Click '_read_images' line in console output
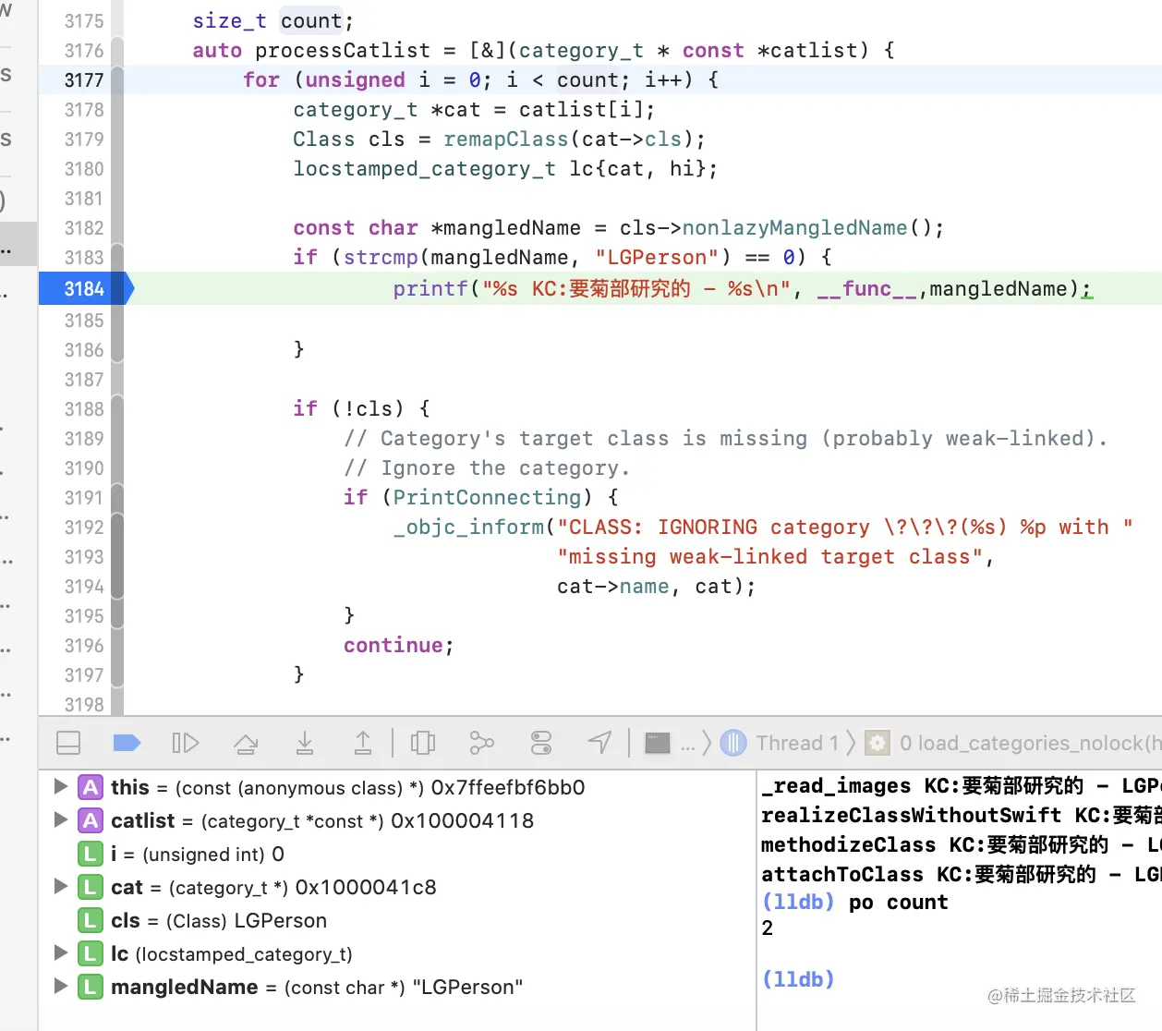This screenshot has width=1162, height=1031. tap(961, 786)
